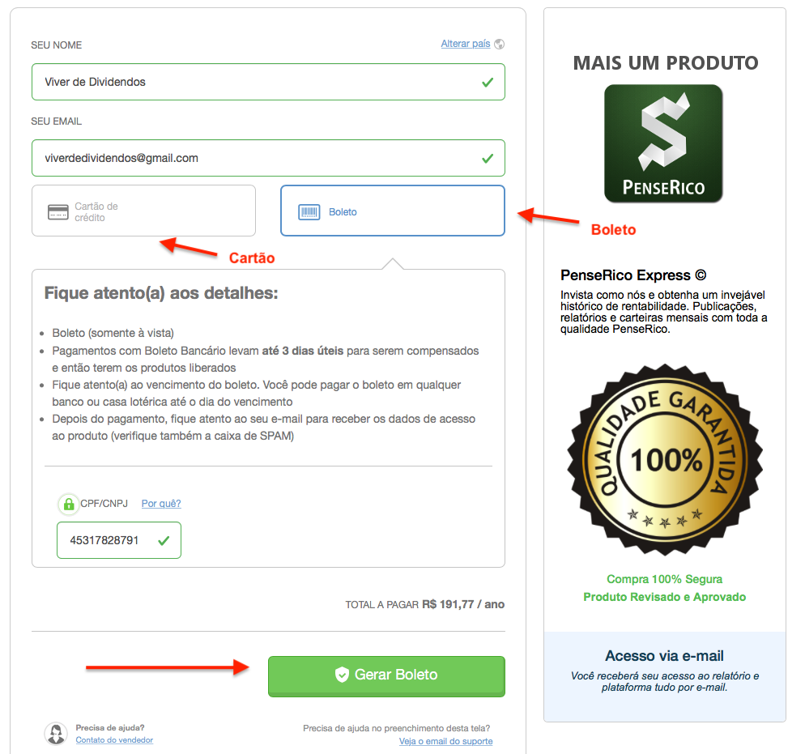
Task: Click the globe icon beside Alterar país
Action: [x=499, y=45]
